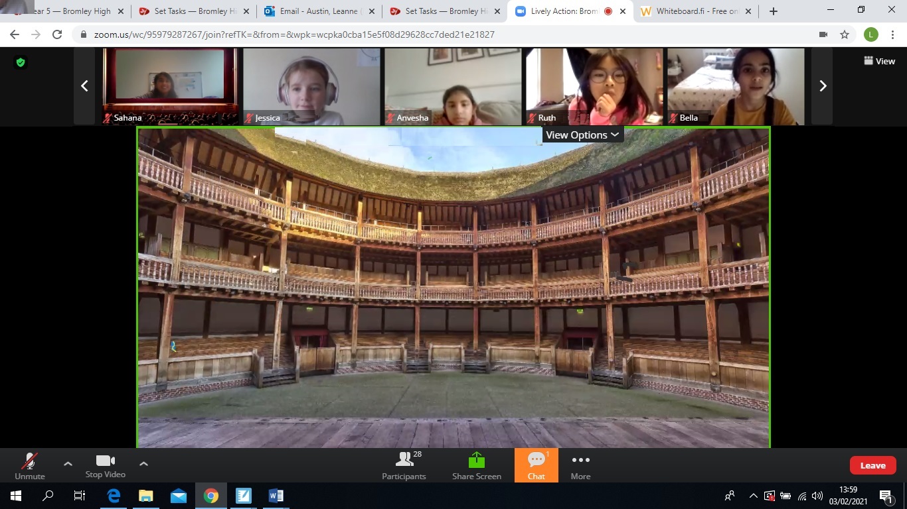Reload the Zoom meeting page
The width and height of the screenshot is (907, 509).
click(x=57, y=34)
